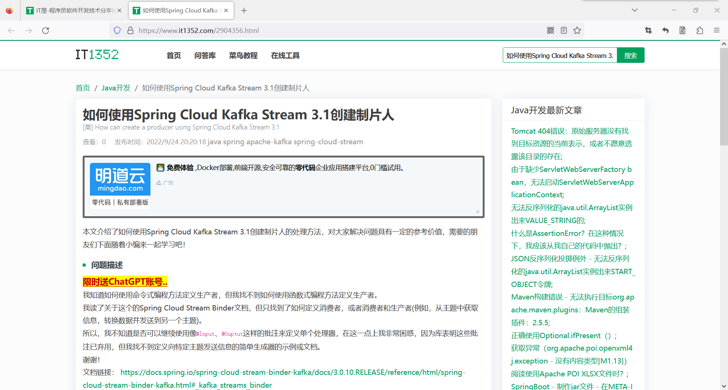Go to 首页 breadcrumb link
728x390 pixels.
coord(83,88)
